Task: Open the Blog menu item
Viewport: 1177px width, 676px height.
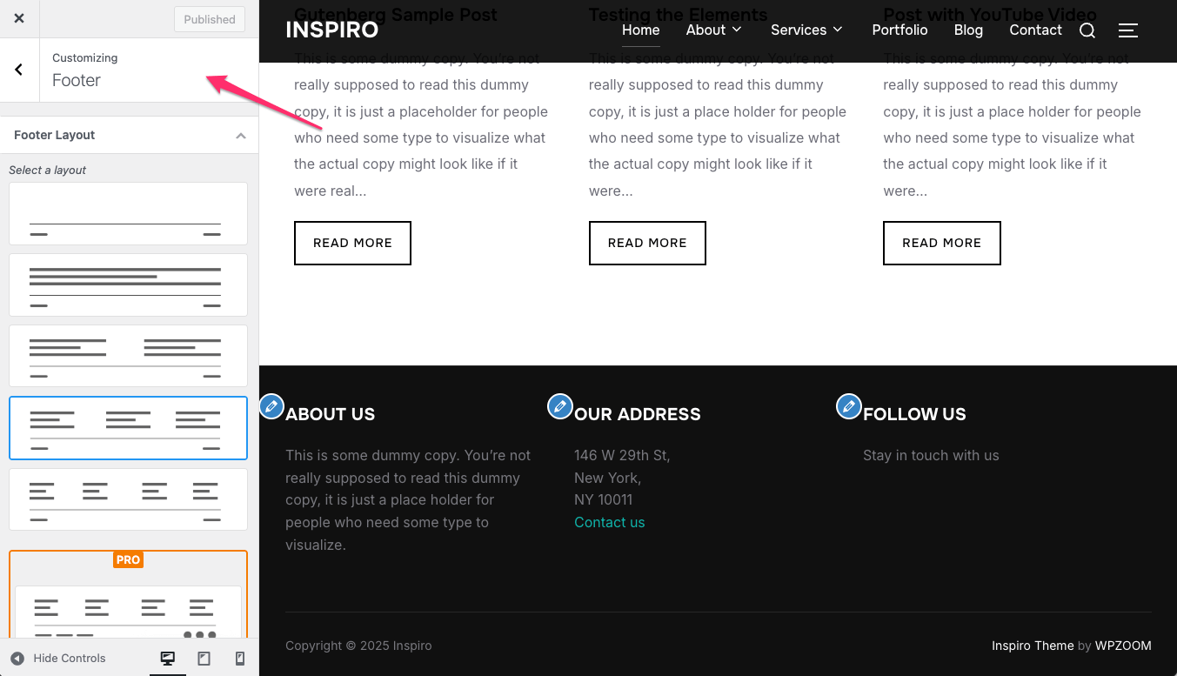Action: [968, 30]
